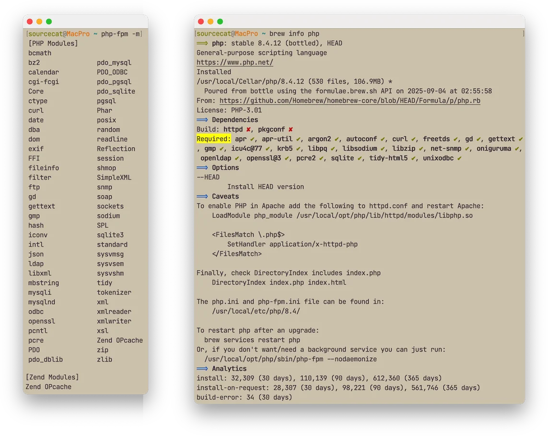548x436 pixels.
Task: Click the green checkmark after unixodbc
Action: (459, 158)
